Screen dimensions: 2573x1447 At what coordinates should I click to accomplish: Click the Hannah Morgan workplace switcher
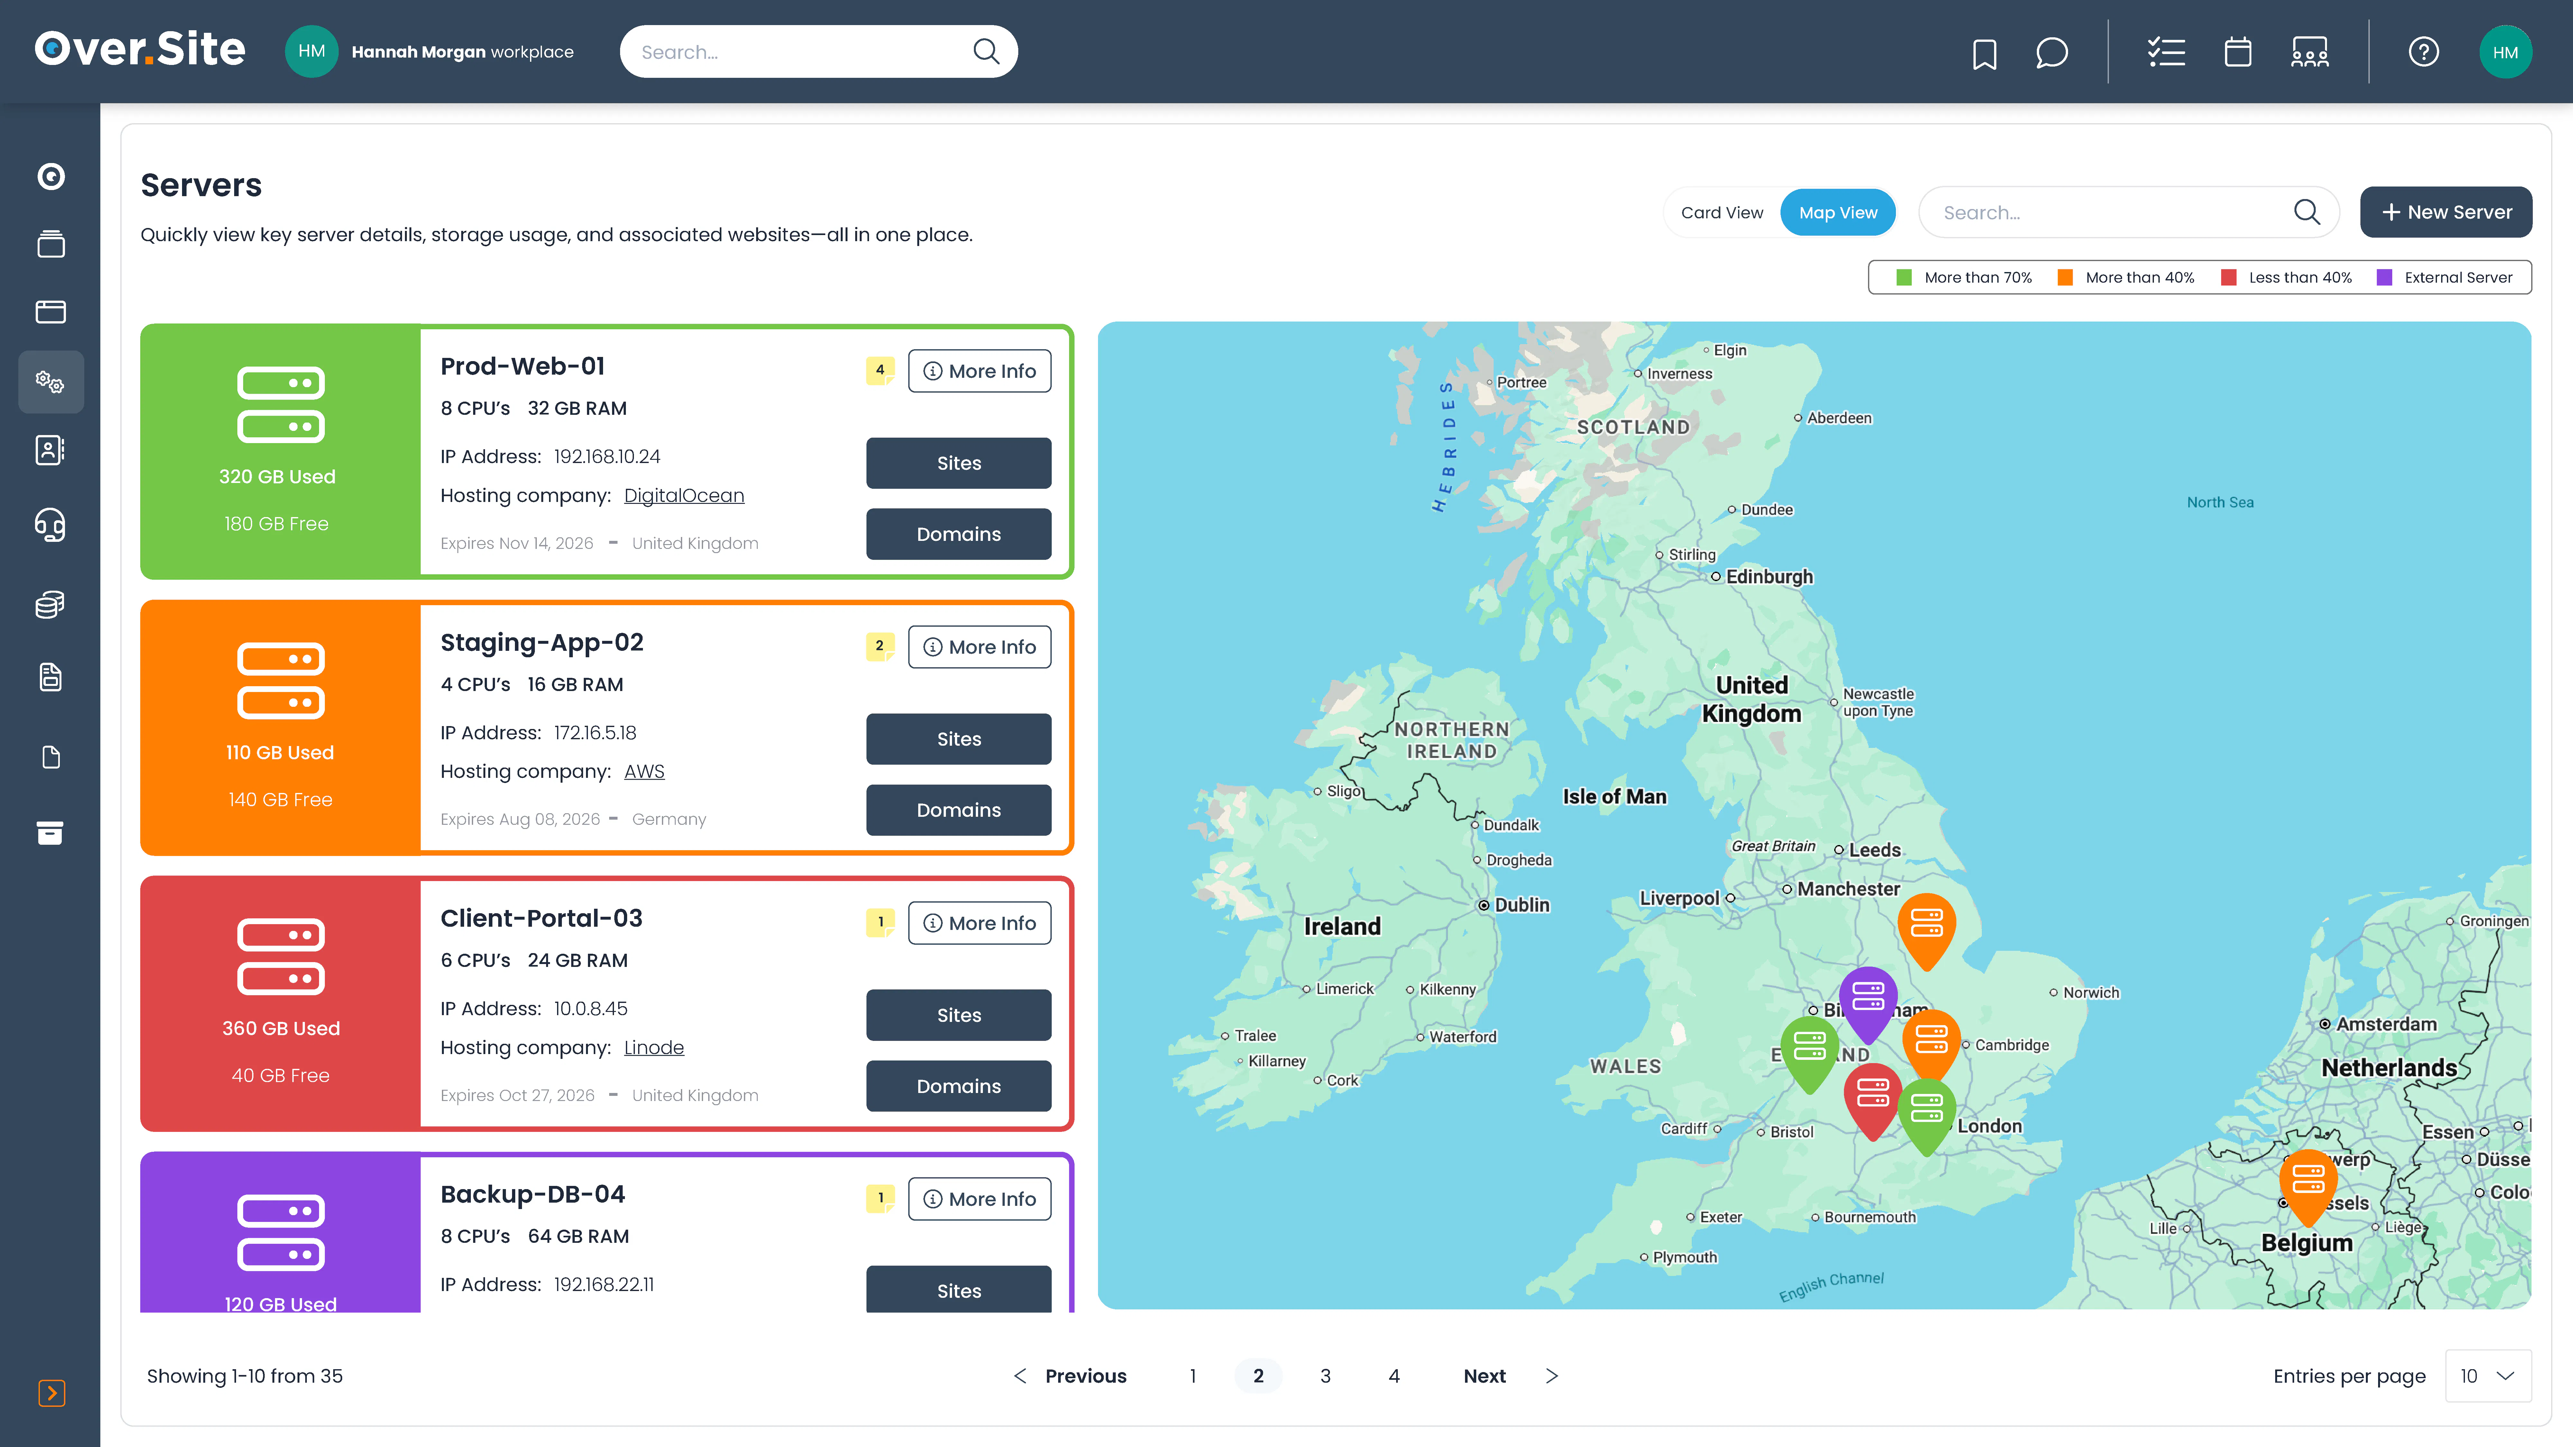pos(429,52)
